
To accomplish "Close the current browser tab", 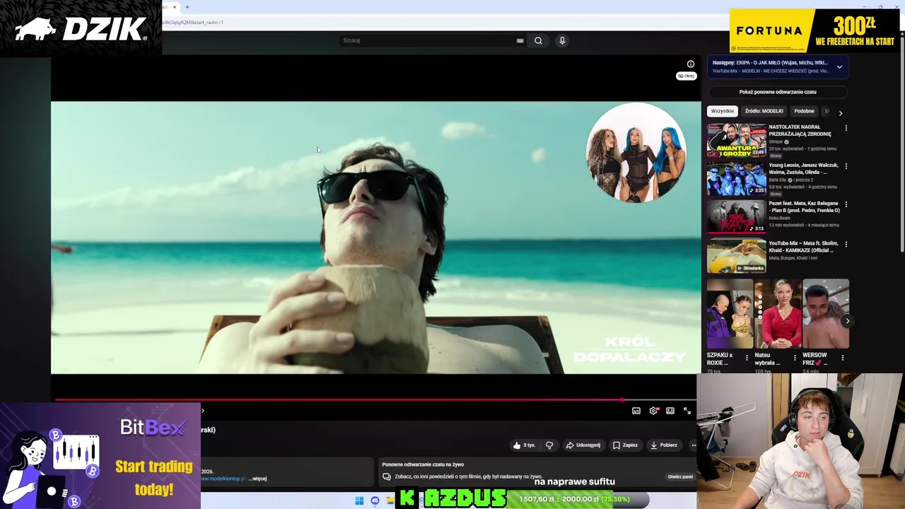I will pos(174,7).
